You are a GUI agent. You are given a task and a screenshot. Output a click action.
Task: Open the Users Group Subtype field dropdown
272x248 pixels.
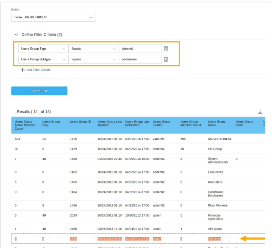(x=43, y=59)
